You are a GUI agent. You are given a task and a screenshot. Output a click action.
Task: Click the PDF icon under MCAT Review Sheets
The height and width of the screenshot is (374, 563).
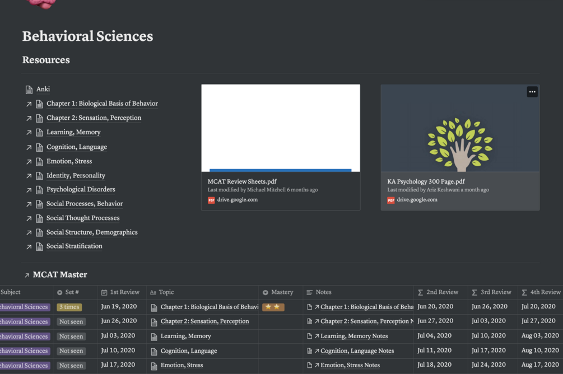(x=211, y=200)
